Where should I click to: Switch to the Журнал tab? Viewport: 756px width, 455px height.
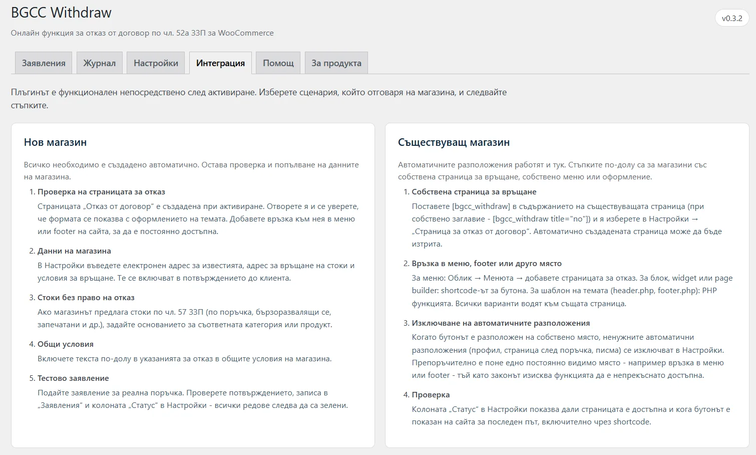(99, 63)
